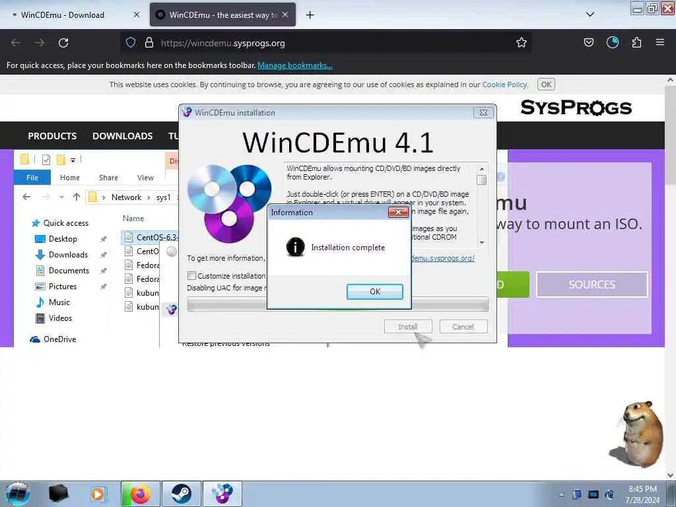Dismiss cookie notice with OK button
Image resolution: width=676 pixels, height=507 pixels.
(546, 84)
